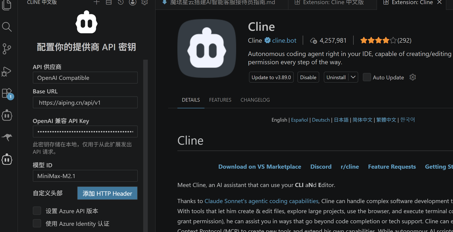
Task: Switch readme language to 한국어
Action: pos(407,120)
